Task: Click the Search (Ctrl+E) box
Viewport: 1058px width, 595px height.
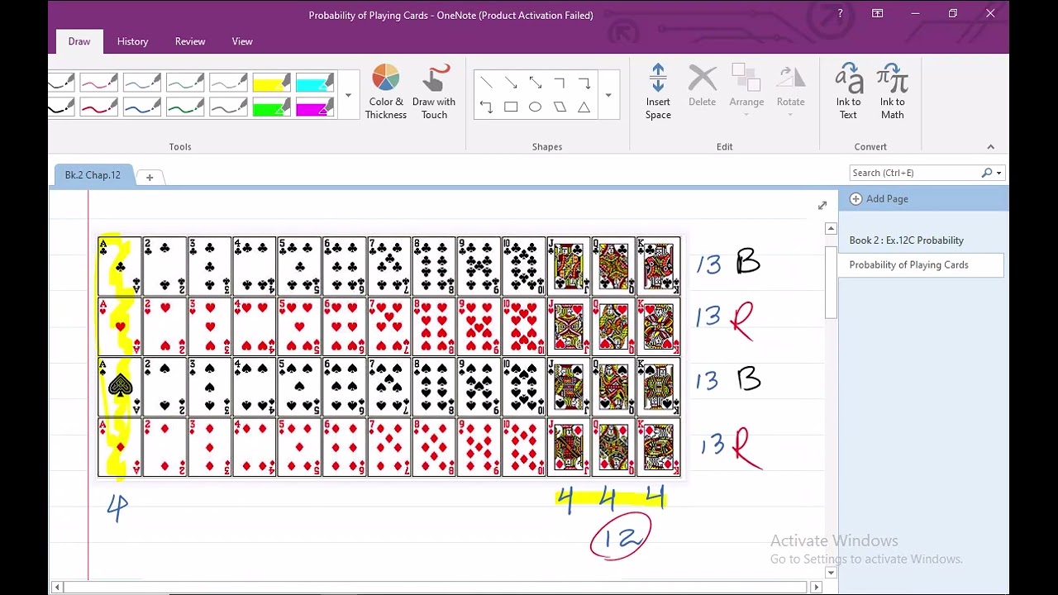Action: click(x=913, y=173)
